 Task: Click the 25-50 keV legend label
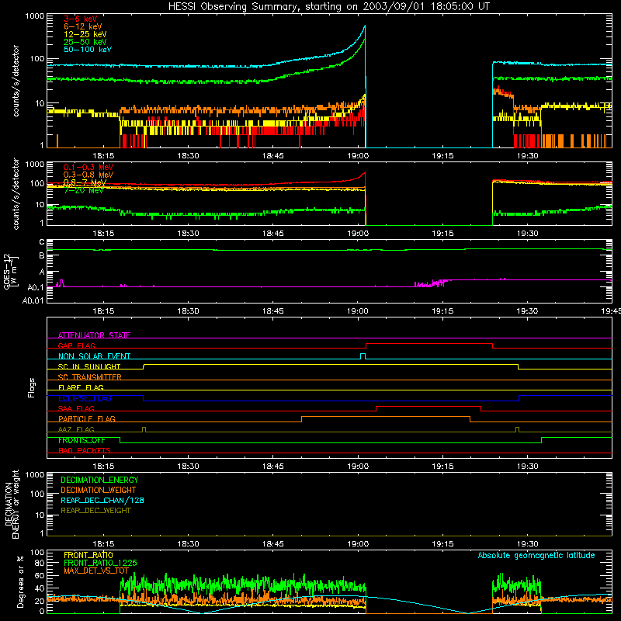85,42
